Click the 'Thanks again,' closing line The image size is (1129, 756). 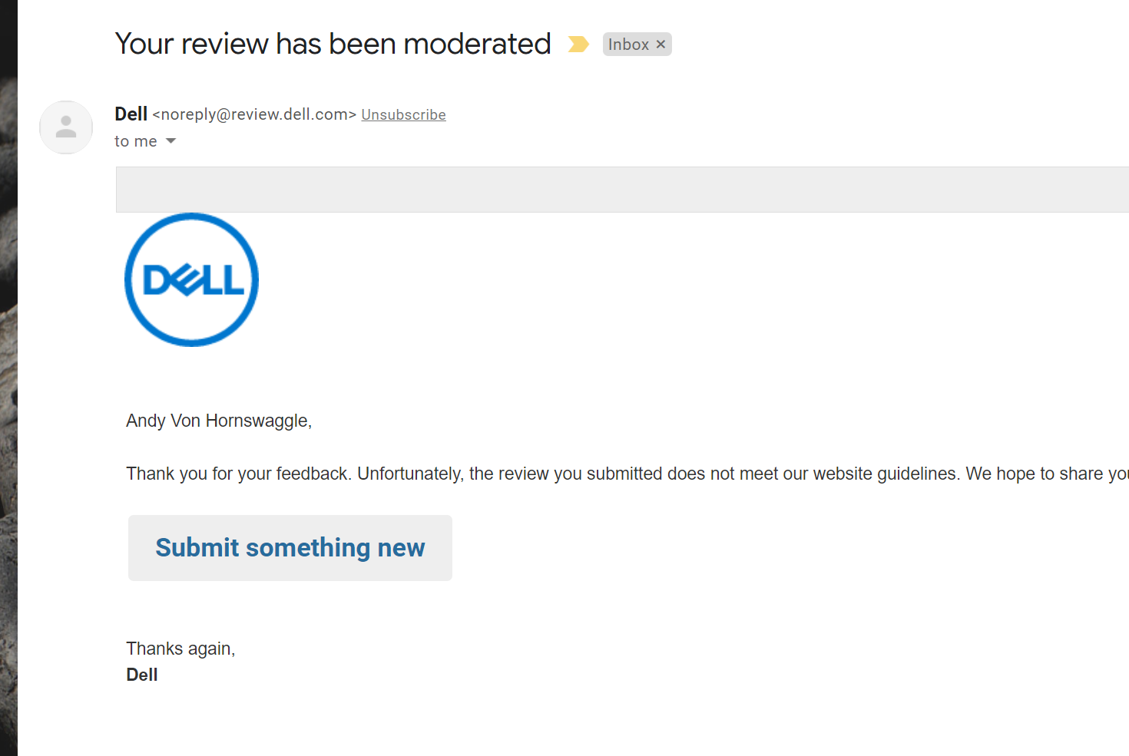(x=180, y=649)
